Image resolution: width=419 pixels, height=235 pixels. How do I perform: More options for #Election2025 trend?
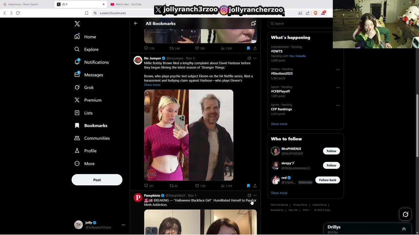point(338,70)
